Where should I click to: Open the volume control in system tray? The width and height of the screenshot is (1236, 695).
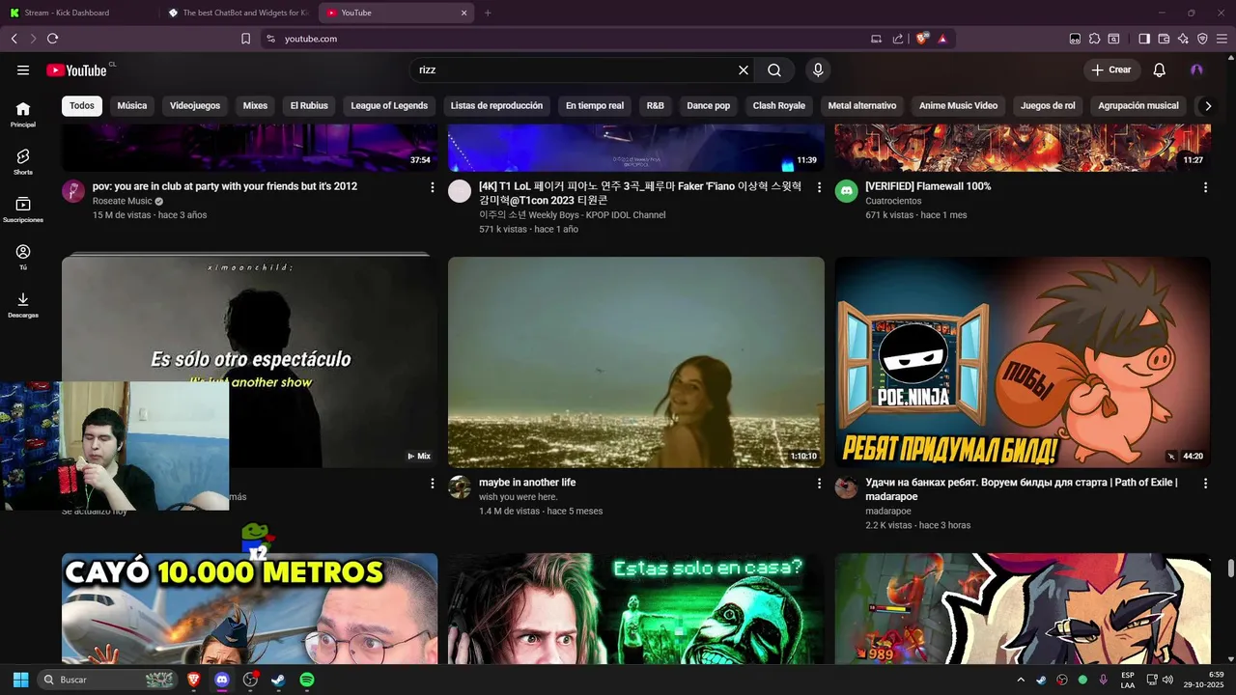click(x=1167, y=680)
